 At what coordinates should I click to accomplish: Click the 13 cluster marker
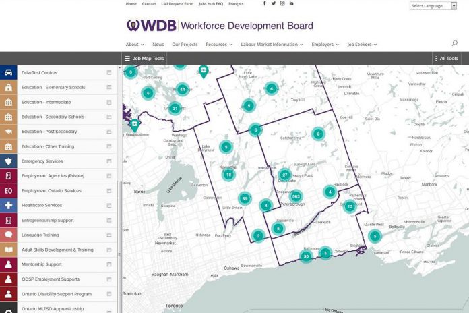[350, 206]
